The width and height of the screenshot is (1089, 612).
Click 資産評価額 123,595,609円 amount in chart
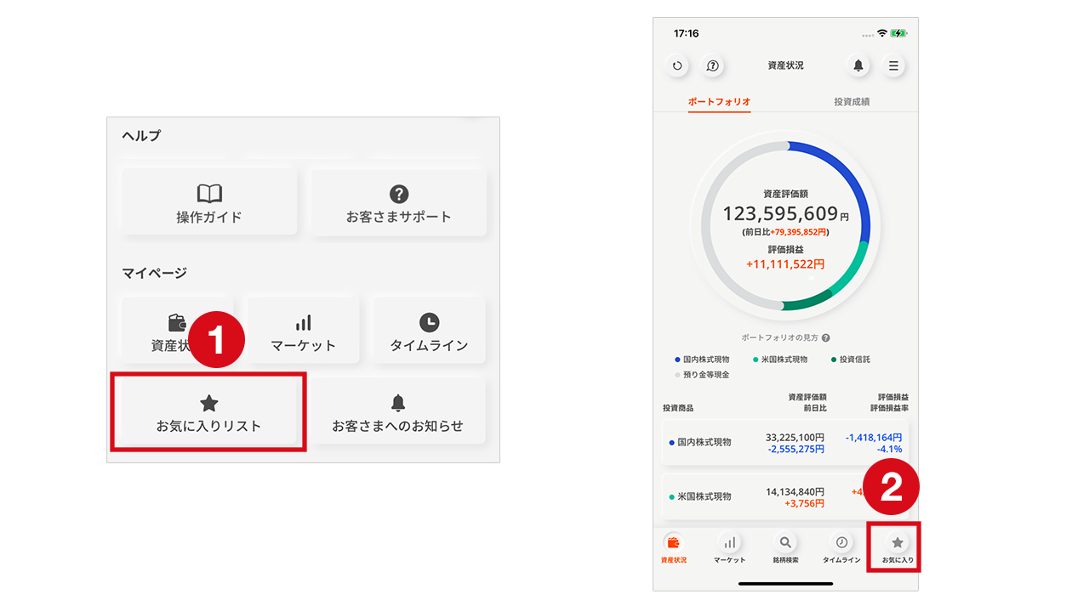pos(785,213)
